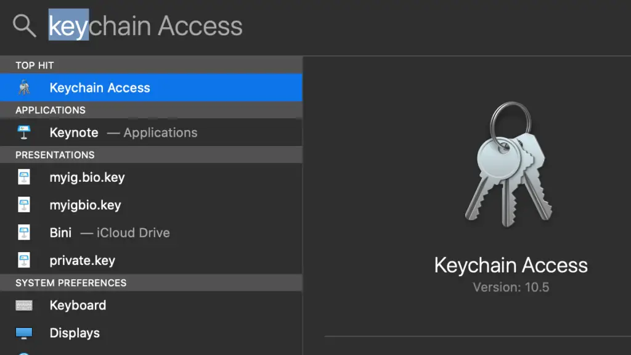Select the Keynote podium icon
Viewport: 631px width, 355px height.
point(24,133)
